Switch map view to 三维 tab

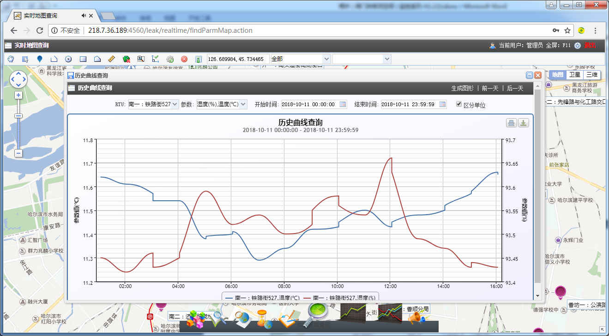(591, 75)
